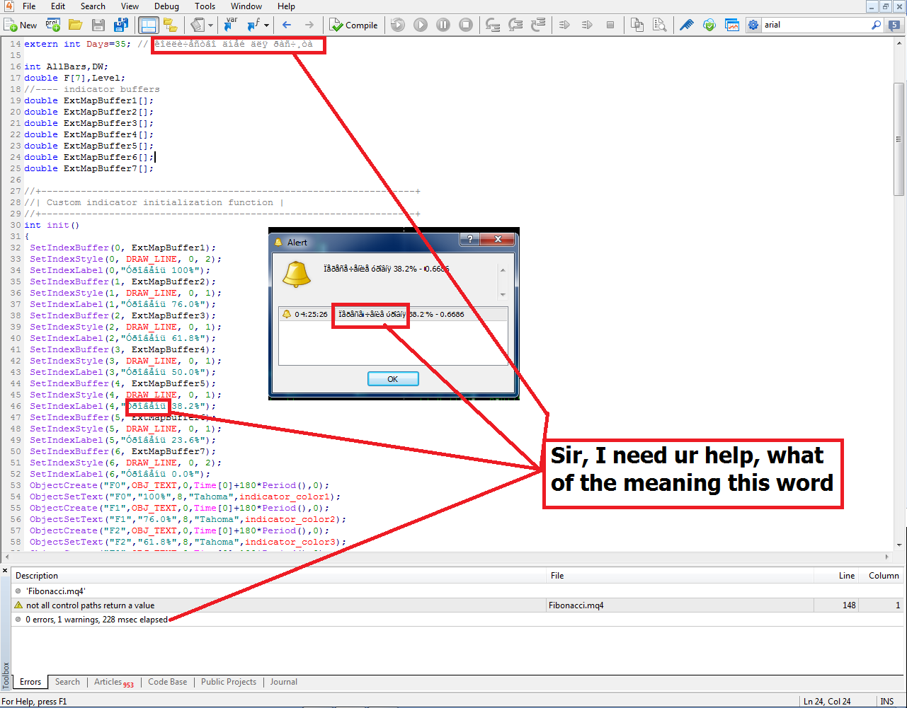Open the chat notifications icon showing 5
Screen dimensions: 907x708
pos(894,25)
